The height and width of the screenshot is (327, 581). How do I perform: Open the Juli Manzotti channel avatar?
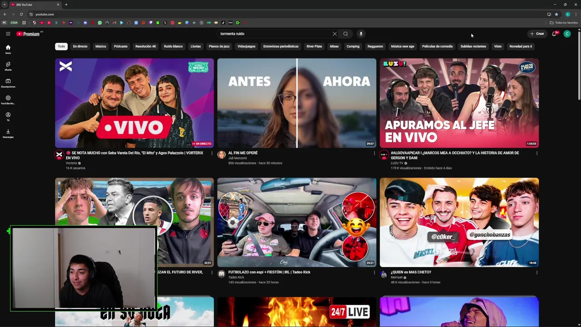click(x=222, y=155)
